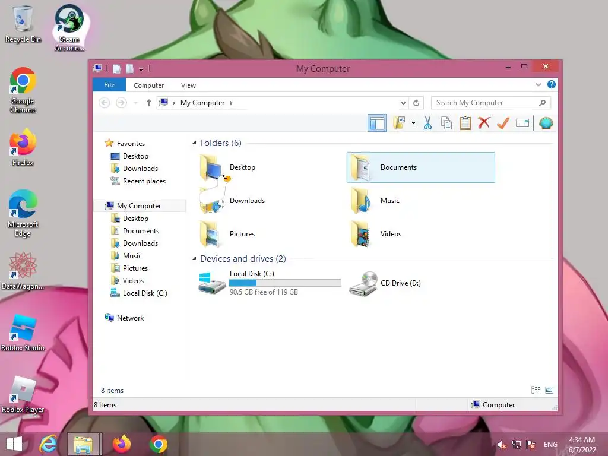Open the File menu tab
The image size is (608, 456).
(x=109, y=85)
